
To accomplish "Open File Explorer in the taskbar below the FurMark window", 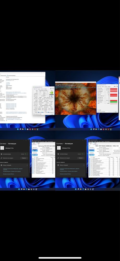I will (96, 129).
